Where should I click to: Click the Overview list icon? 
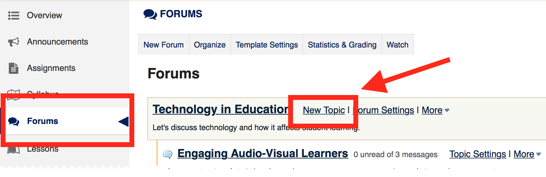13,15
